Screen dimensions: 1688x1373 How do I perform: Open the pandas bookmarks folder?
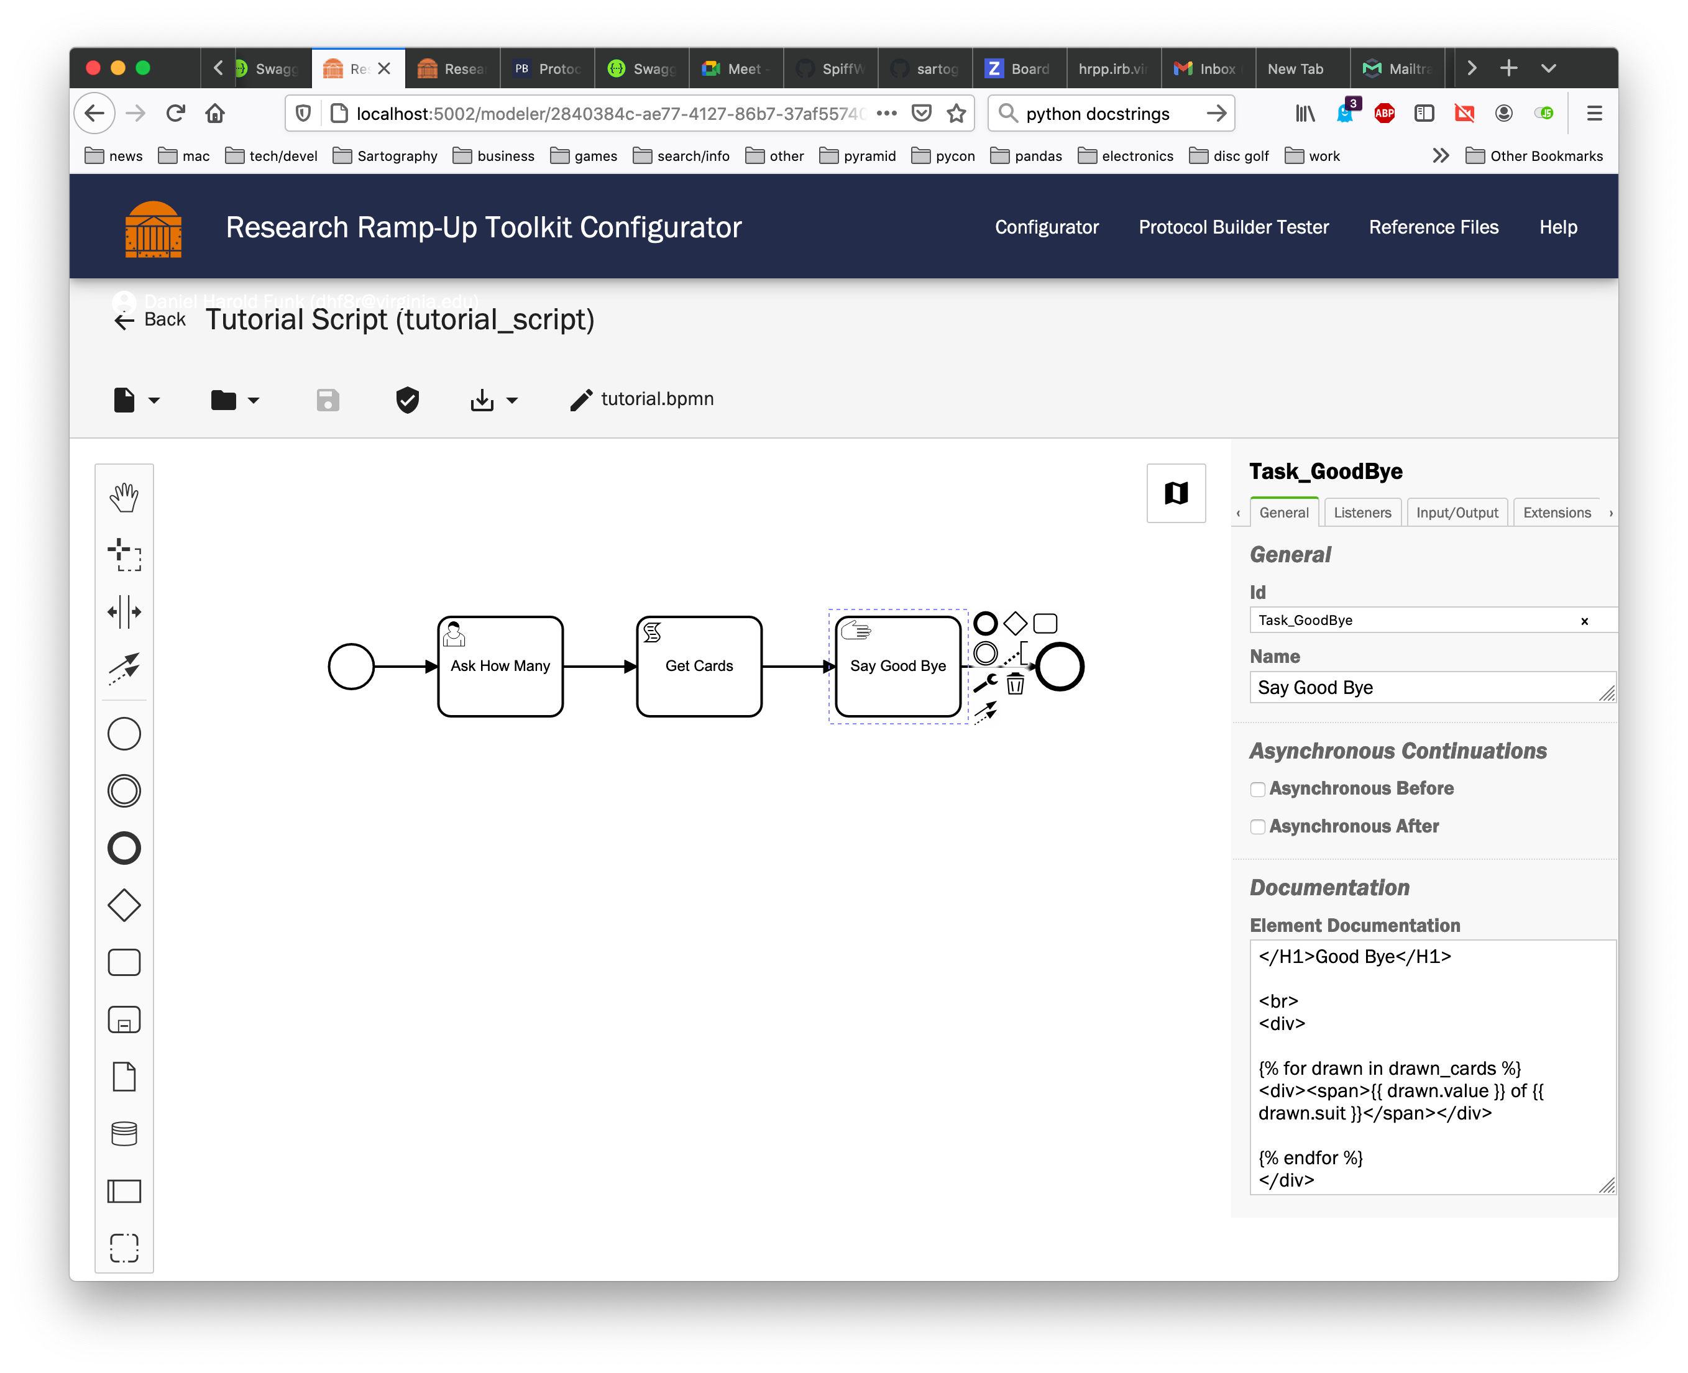tap(1026, 156)
